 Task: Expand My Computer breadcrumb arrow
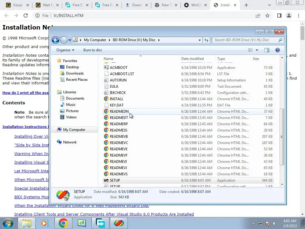click(109, 40)
